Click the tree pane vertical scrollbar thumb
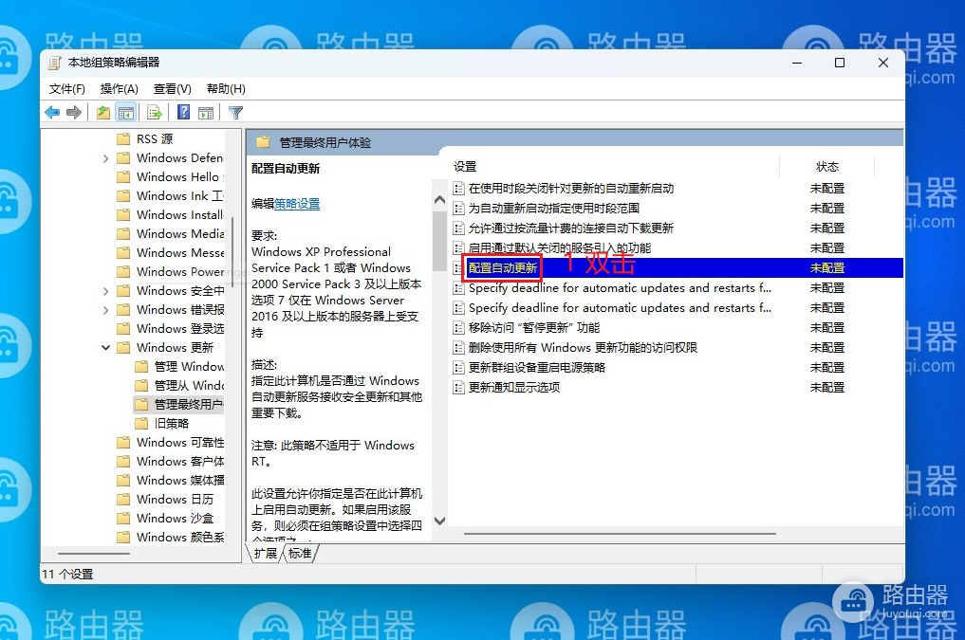The image size is (965, 640). 232,252
